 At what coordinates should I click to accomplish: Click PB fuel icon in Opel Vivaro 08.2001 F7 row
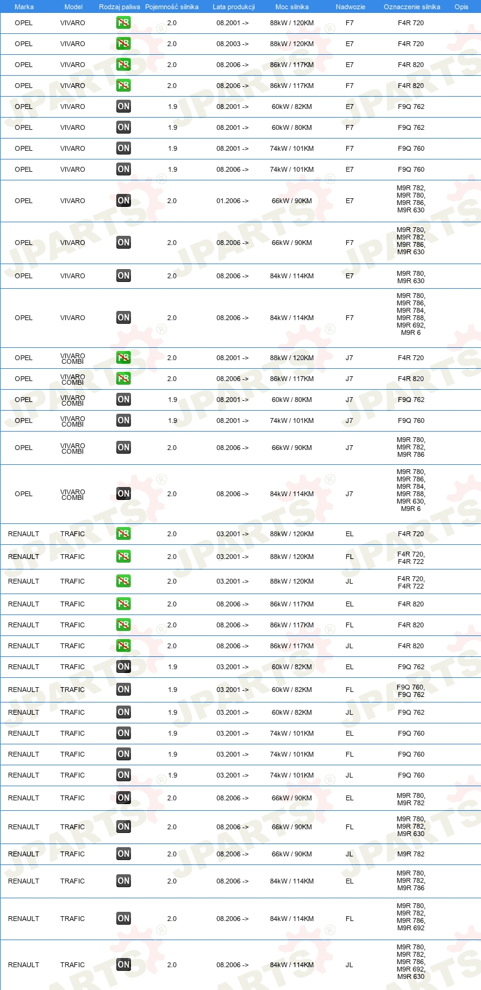[x=124, y=23]
